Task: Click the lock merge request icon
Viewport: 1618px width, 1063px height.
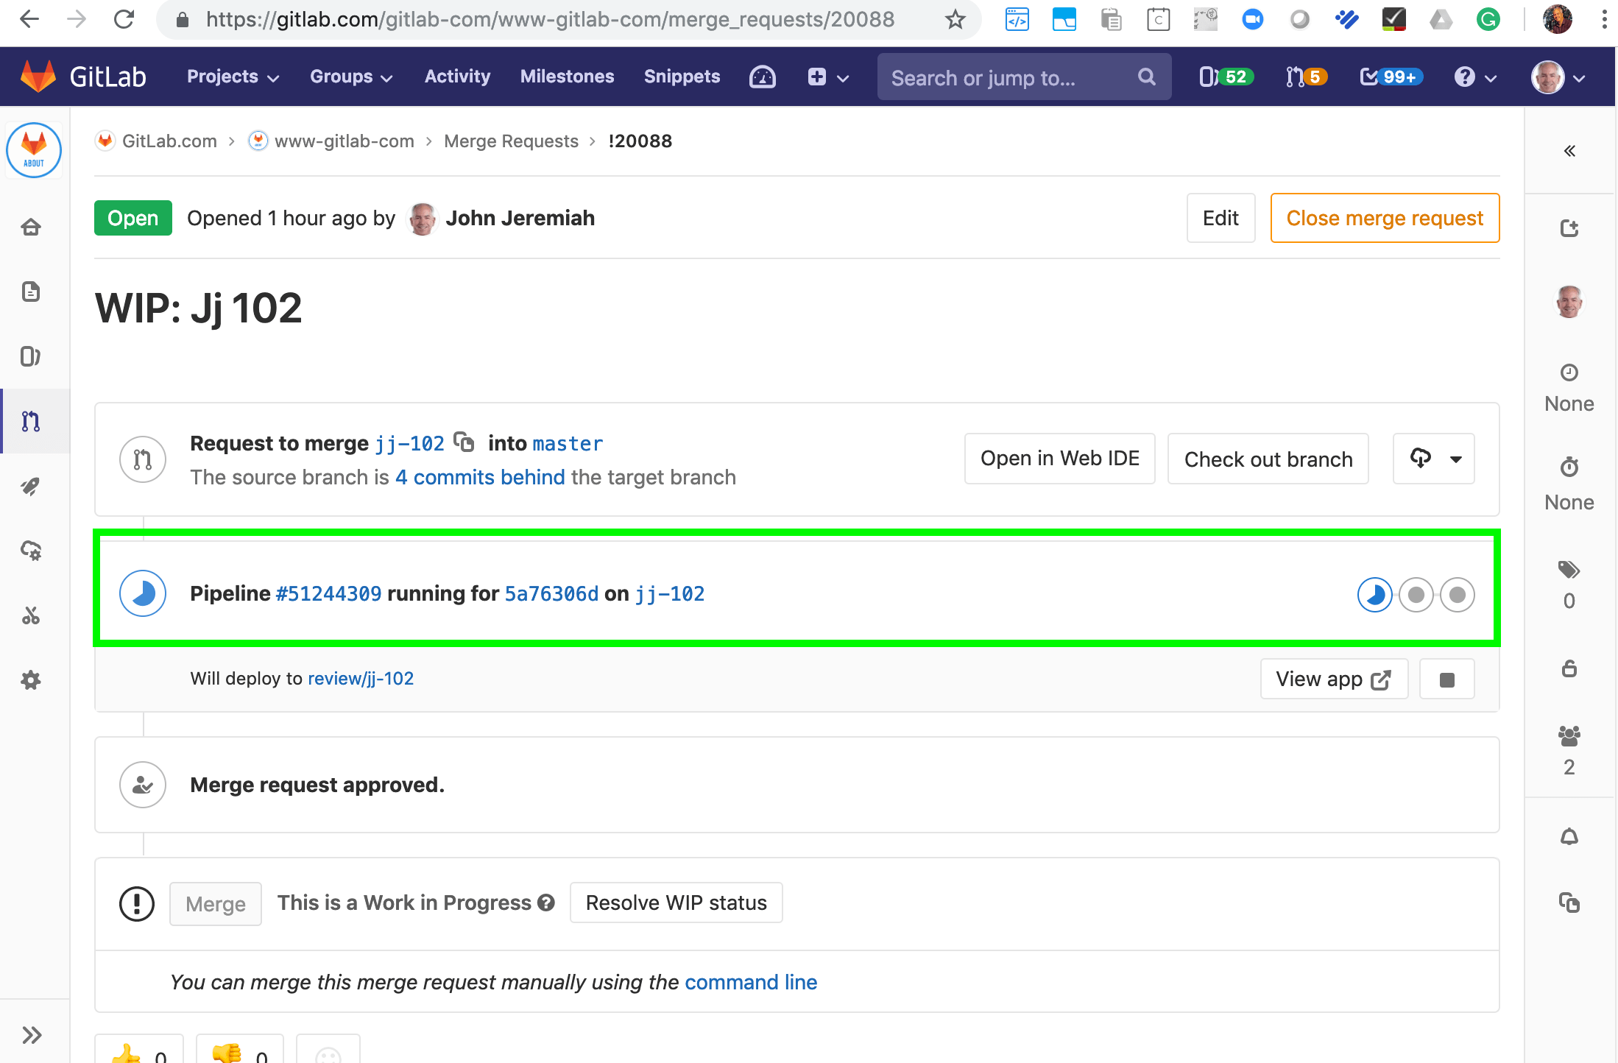Action: coord(1569,668)
